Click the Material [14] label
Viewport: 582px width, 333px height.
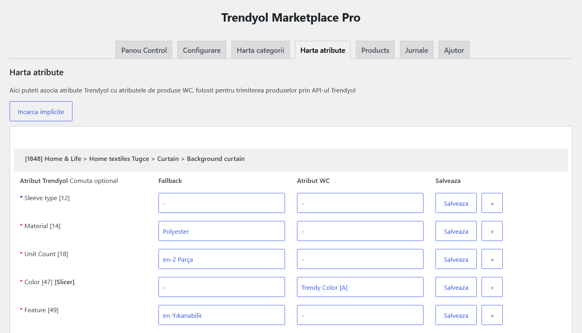coord(42,226)
